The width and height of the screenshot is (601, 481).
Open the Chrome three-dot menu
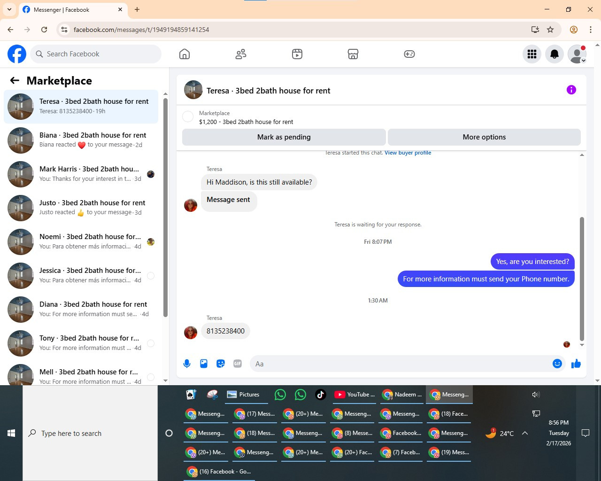point(591,30)
